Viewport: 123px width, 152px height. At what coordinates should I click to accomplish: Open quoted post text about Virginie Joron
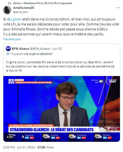60,66
